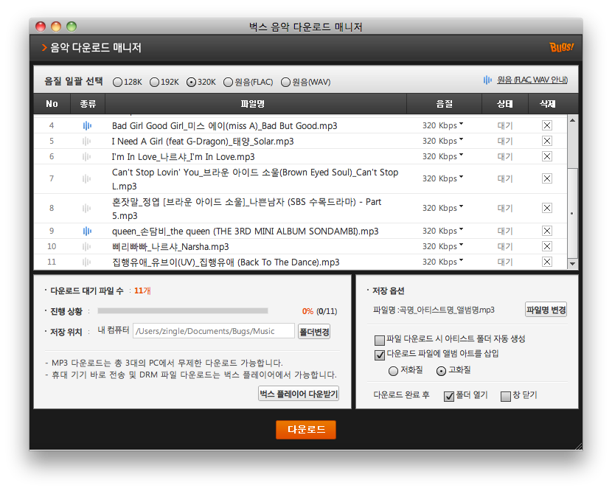Delete Bad Girl Good Girl from the list

[547, 125]
